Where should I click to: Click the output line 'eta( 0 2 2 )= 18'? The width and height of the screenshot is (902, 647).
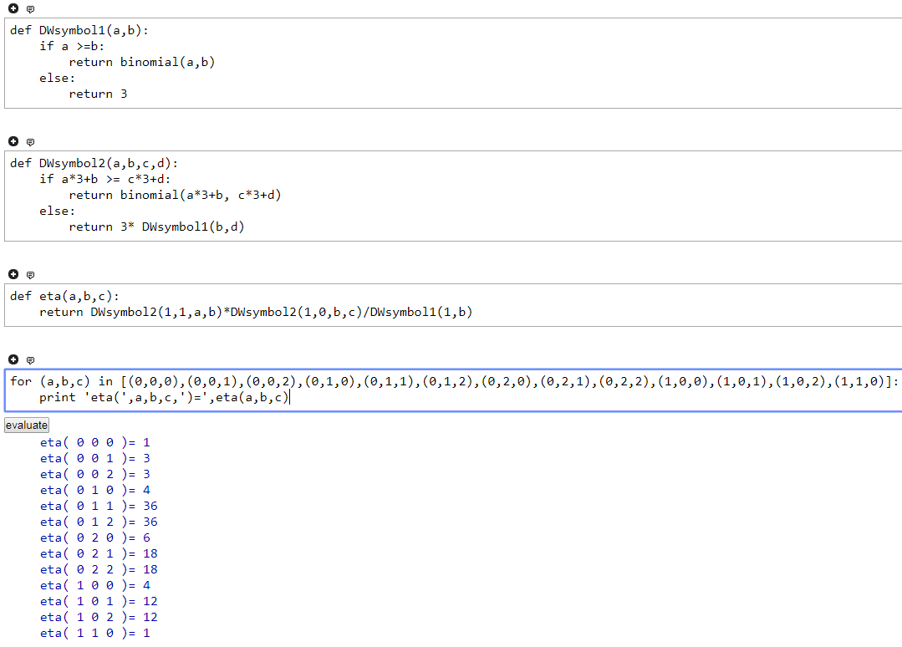pyautogui.click(x=99, y=569)
